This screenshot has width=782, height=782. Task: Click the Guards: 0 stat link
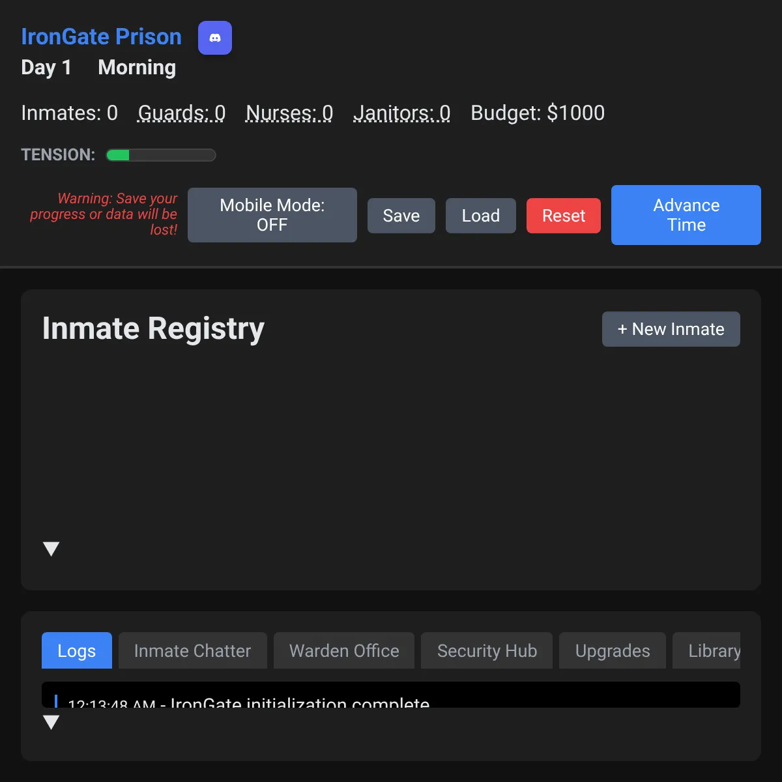click(181, 113)
